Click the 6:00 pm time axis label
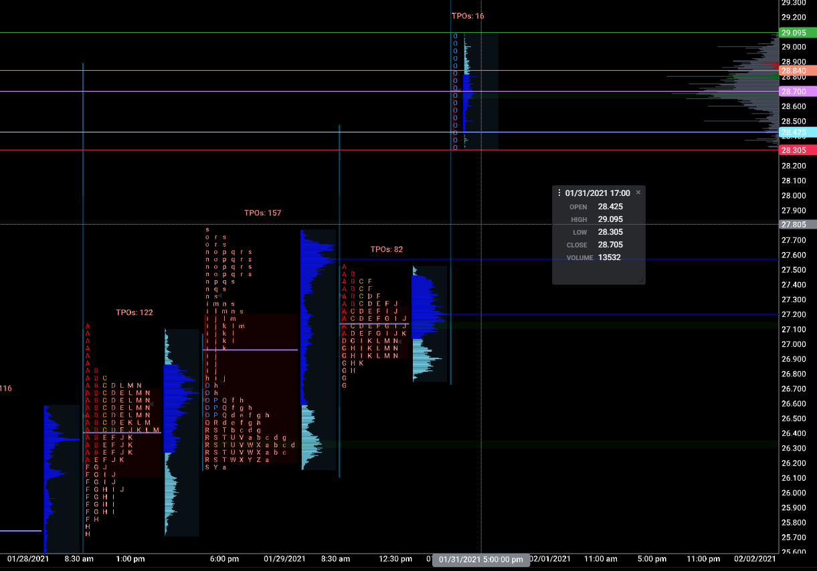 [x=224, y=558]
